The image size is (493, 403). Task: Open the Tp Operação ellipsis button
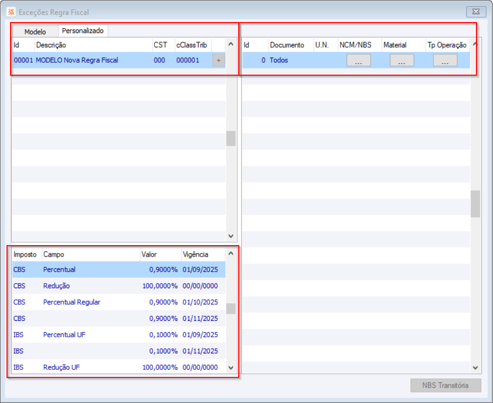(445, 60)
